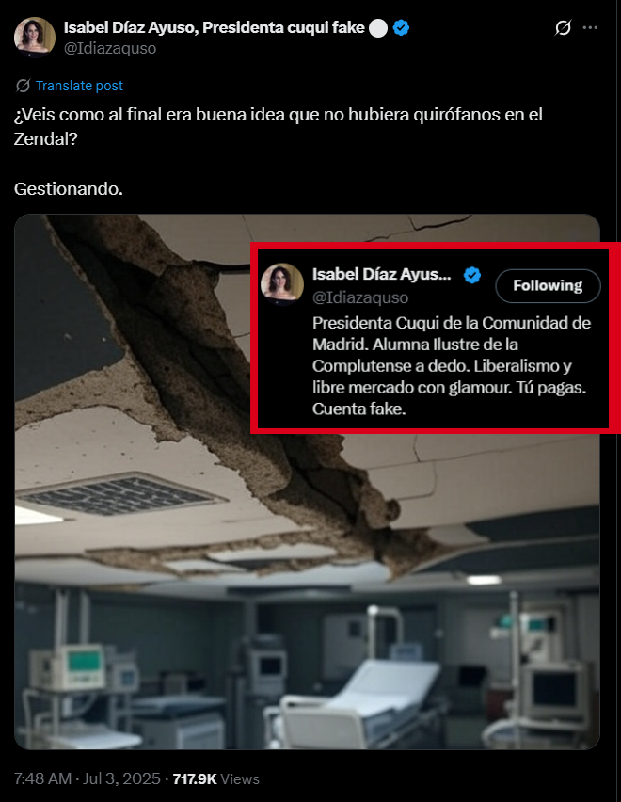The height and width of the screenshot is (802, 621).
Task: Open the author's profile avatar in tweet header
Action: (34, 37)
